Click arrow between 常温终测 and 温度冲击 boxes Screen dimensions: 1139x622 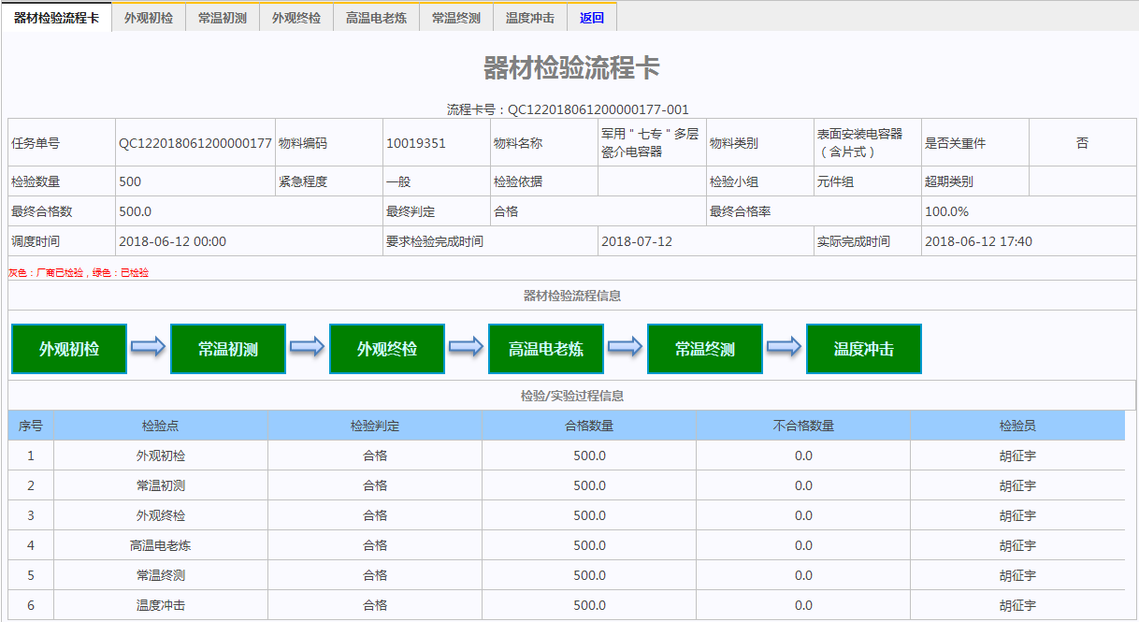point(785,348)
